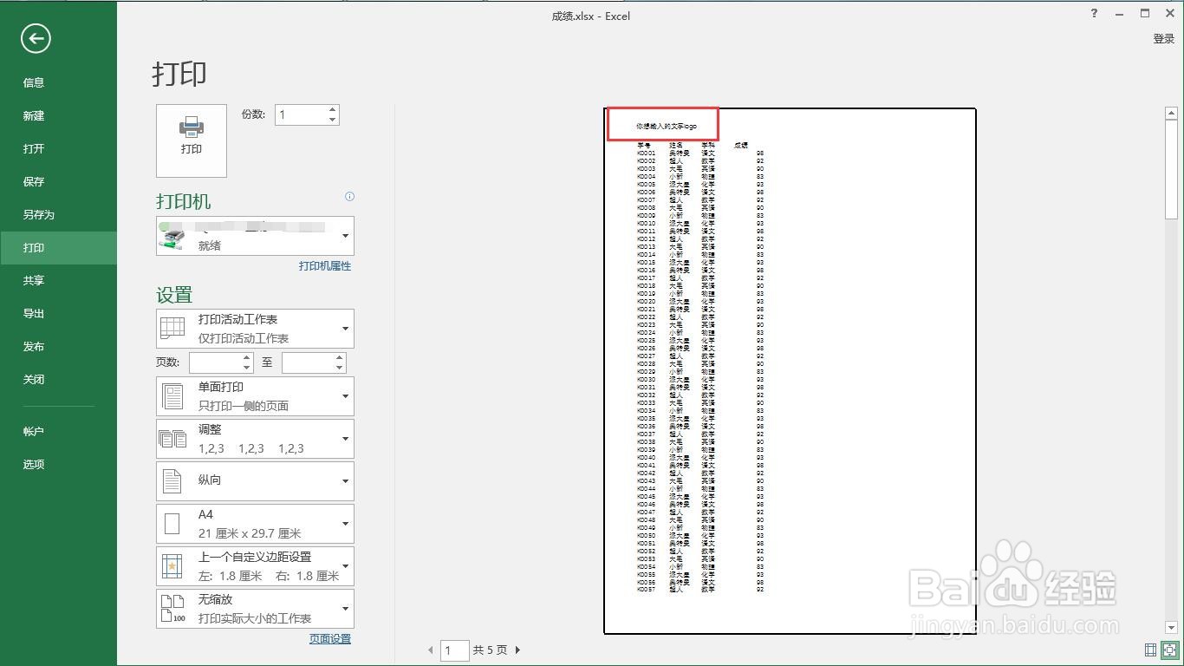
Task: Click the large Print button
Action: [x=192, y=140]
